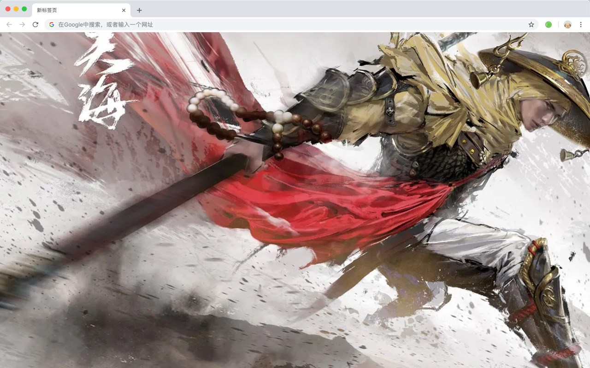Open a new tab with plus button
The image size is (590, 368).
pyautogui.click(x=139, y=10)
